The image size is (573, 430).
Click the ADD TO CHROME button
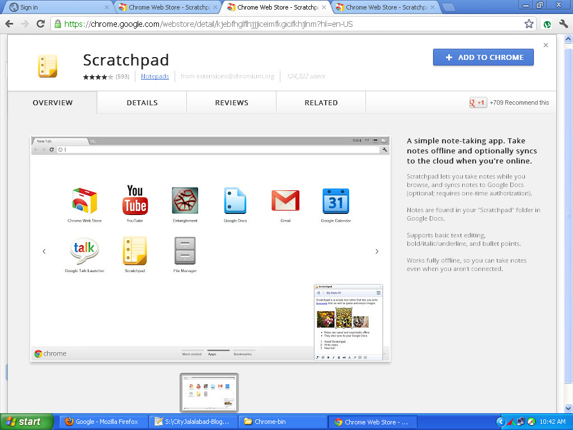click(482, 57)
